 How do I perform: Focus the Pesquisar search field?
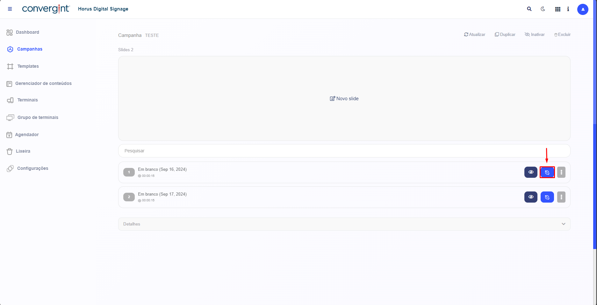tap(344, 151)
